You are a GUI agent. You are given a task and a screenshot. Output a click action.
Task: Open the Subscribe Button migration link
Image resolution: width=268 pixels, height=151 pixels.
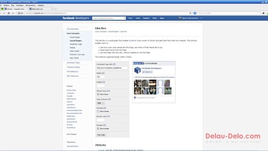72,146
